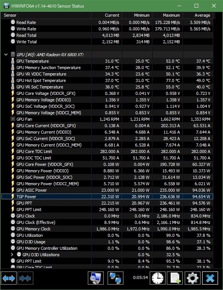Screen dimensions: 223x290
Task: Open the network connection computers icon
Action: 115,278
